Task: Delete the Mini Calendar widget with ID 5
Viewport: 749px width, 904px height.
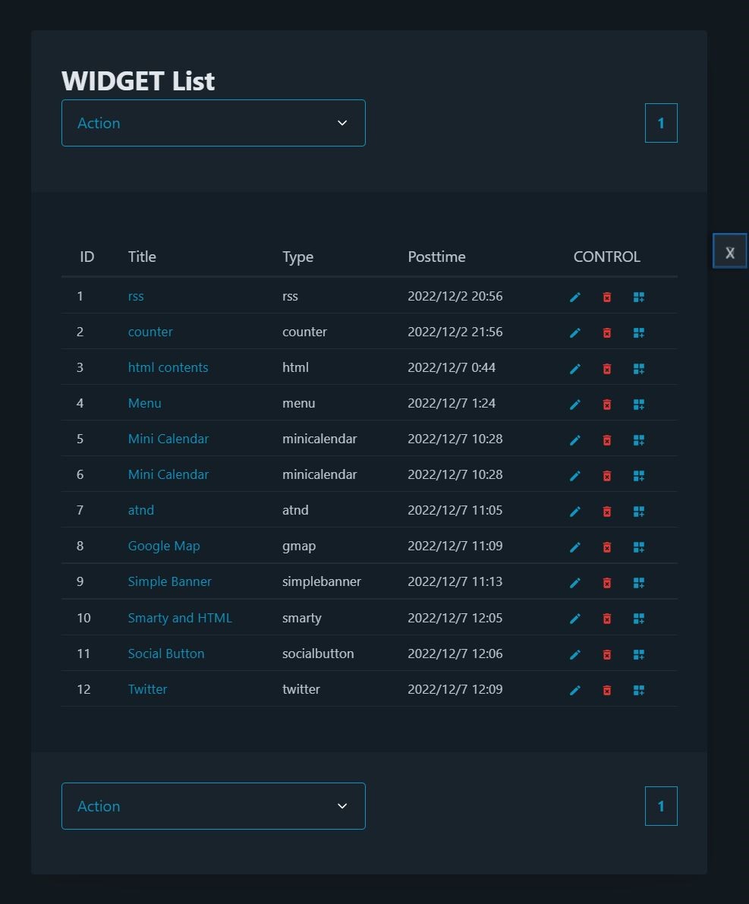Action: tap(607, 439)
